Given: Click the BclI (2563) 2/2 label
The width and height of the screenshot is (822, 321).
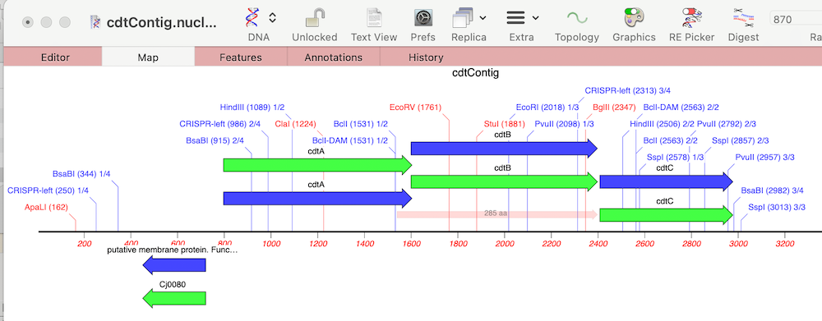Looking at the screenshot, I should tap(671, 141).
